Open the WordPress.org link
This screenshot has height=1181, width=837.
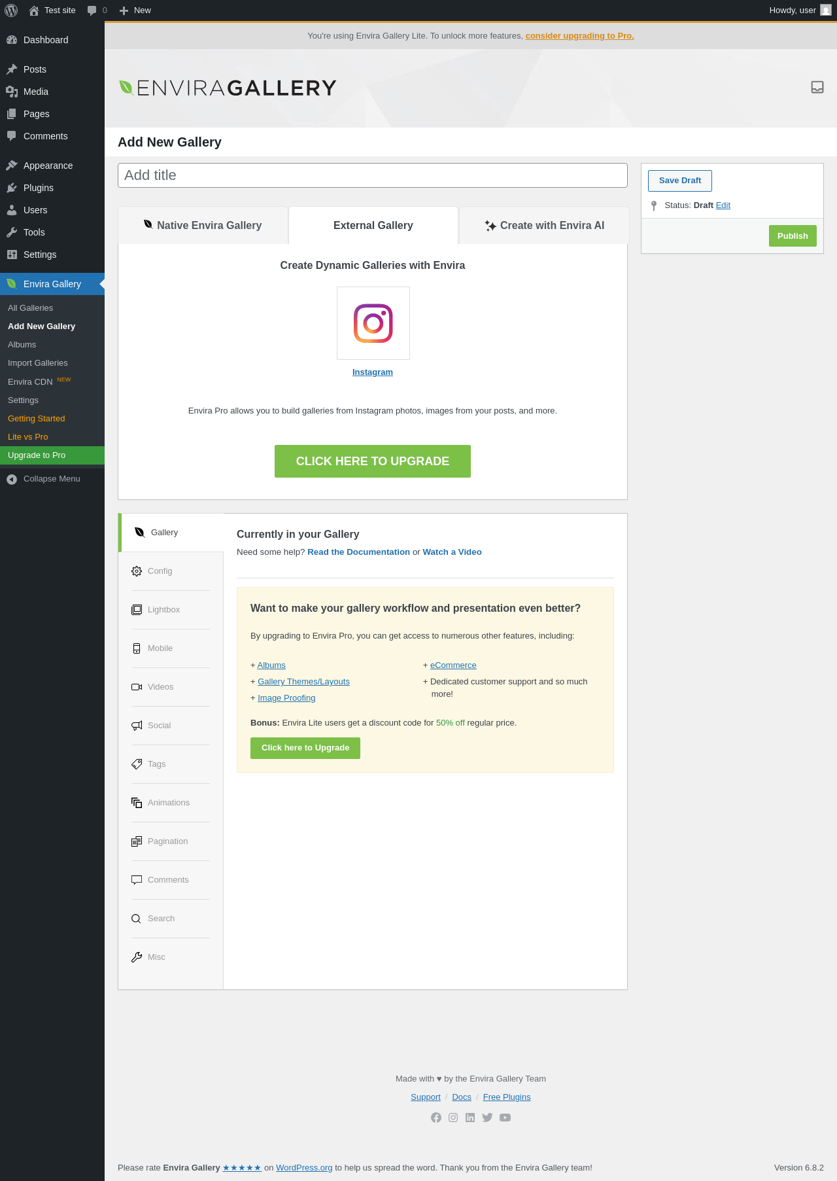click(304, 1168)
